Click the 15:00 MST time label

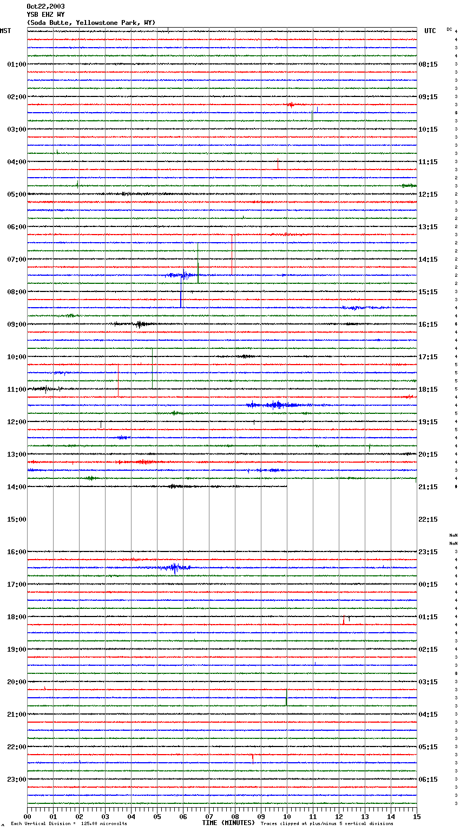pos(17,520)
